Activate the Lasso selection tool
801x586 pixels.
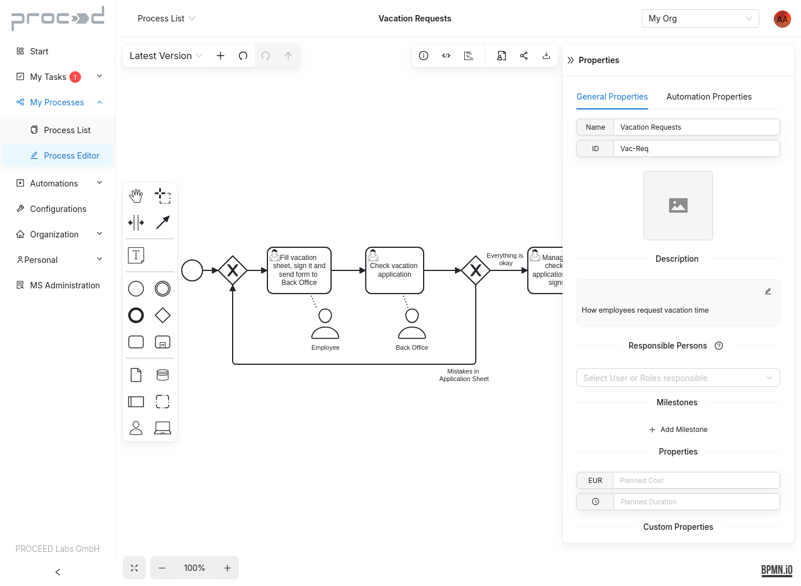(163, 196)
